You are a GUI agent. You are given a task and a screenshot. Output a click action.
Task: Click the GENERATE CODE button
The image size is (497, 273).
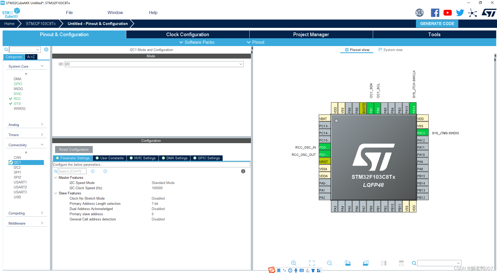(x=437, y=23)
